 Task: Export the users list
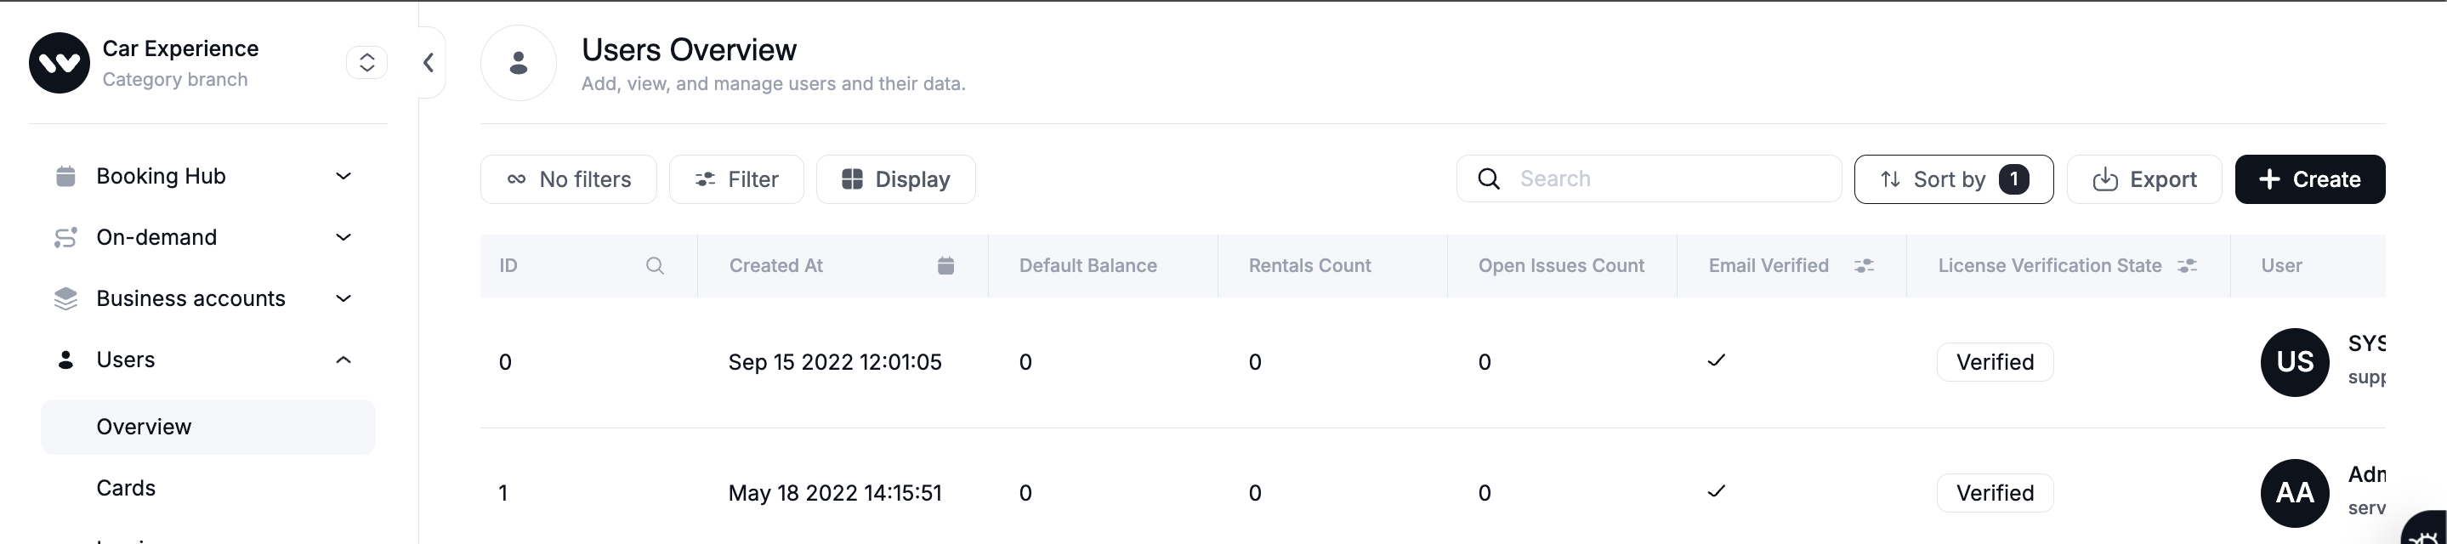tap(2144, 179)
